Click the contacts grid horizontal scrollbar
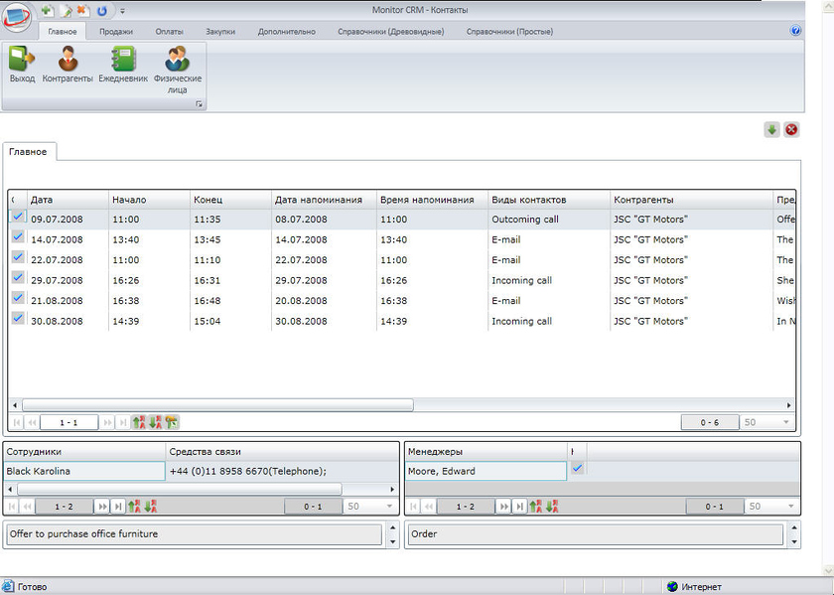The width and height of the screenshot is (834, 595). click(x=218, y=405)
